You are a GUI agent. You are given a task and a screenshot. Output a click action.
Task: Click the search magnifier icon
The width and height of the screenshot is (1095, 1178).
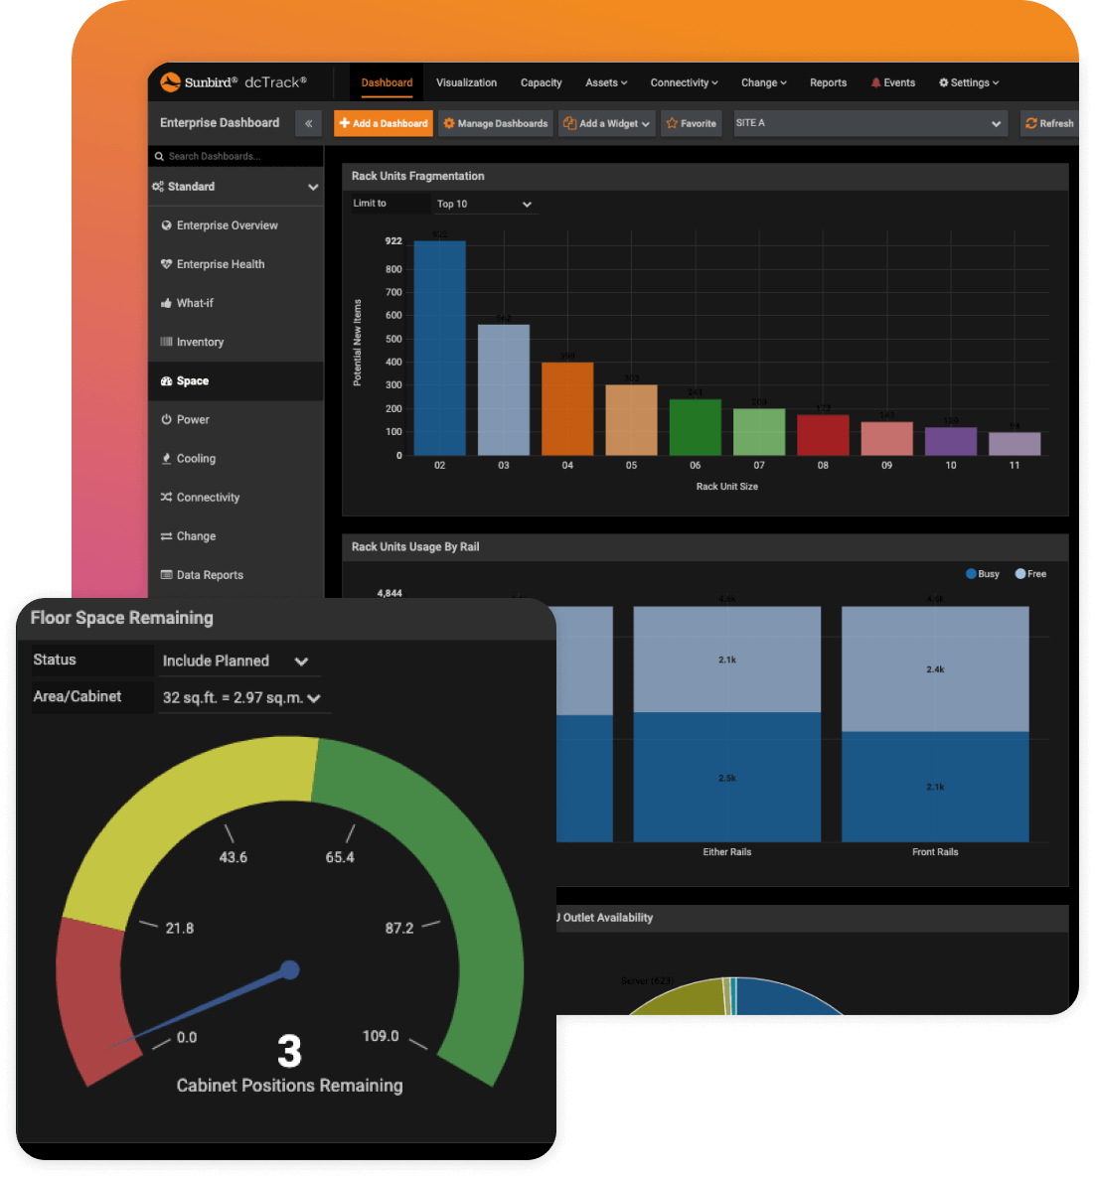(159, 156)
